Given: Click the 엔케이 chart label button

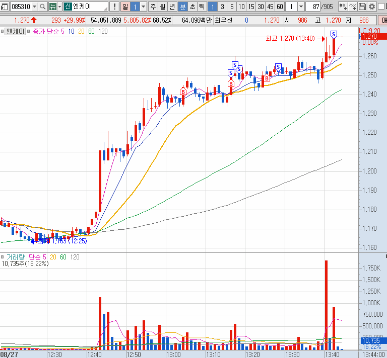Looking at the screenshot, I should pyautogui.click(x=17, y=31).
